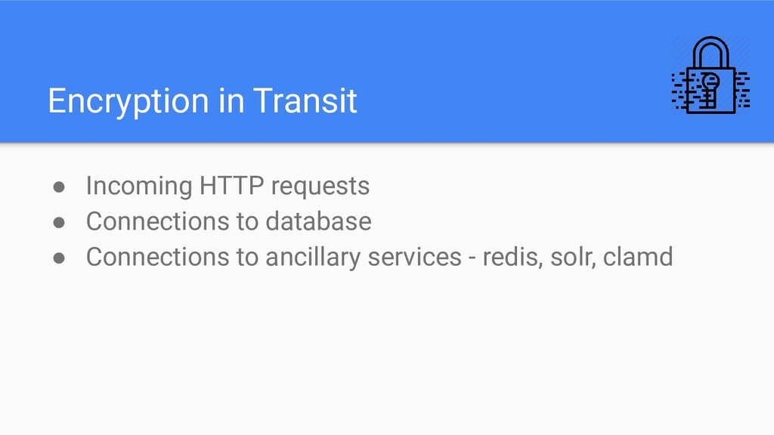Select the Encryption in Transit title
Image resolution: width=774 pixels, height=435 pixels.
pos(203,101)
